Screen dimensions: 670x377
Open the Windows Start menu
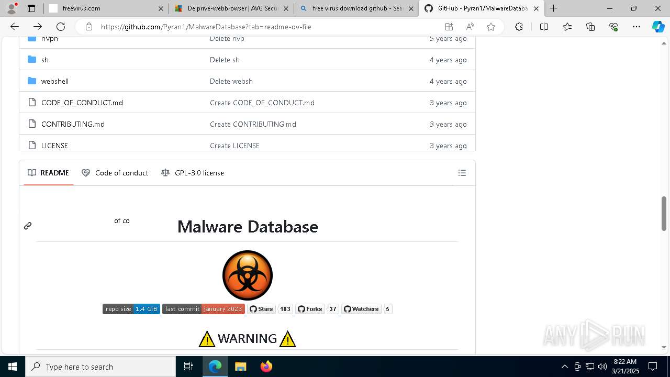point(13,367)
